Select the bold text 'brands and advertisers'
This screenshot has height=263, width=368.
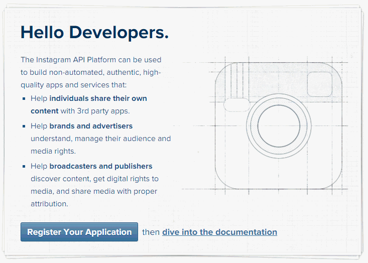[x=91, y=126]
